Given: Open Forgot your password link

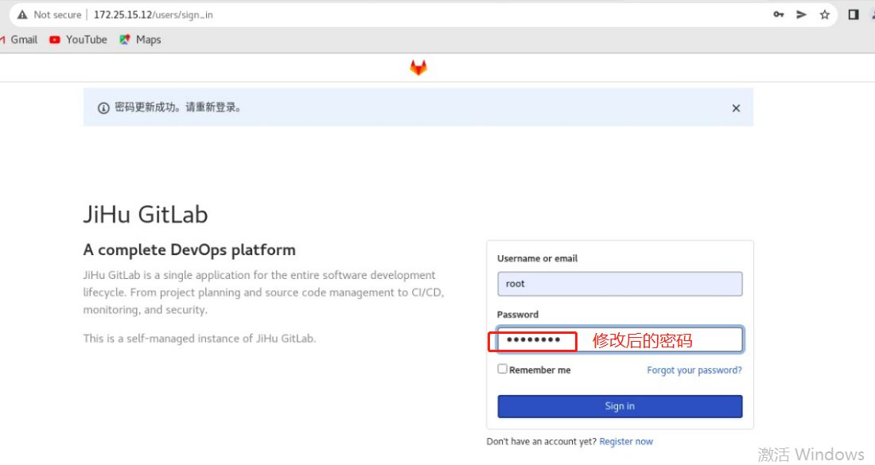Looking at the screenshot, I should (694, 370).
